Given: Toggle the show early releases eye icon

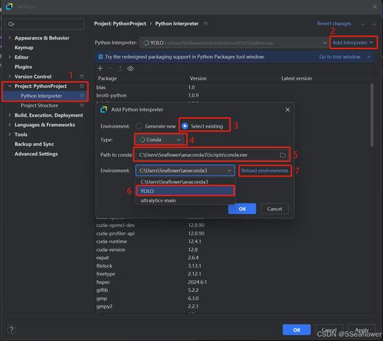Looking at the screenshot, I should tap(130, 69).
